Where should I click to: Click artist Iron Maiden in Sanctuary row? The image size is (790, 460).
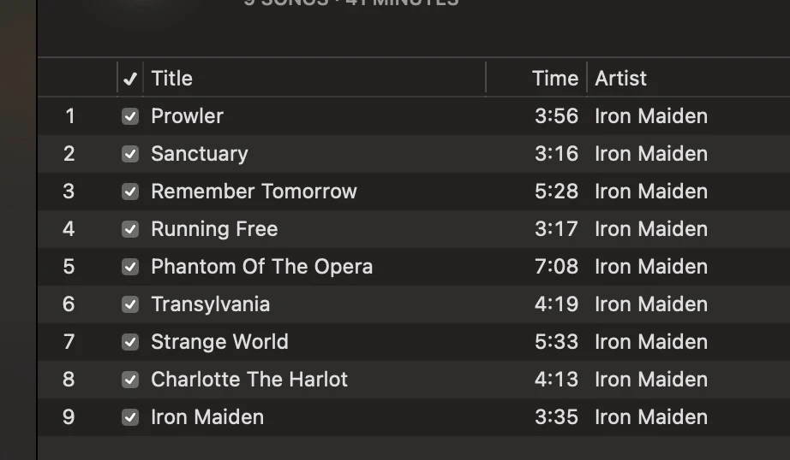coord(651,154)
